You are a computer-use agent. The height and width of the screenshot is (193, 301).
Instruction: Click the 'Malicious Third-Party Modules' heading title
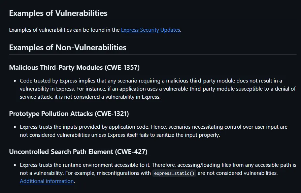[56, 67]
